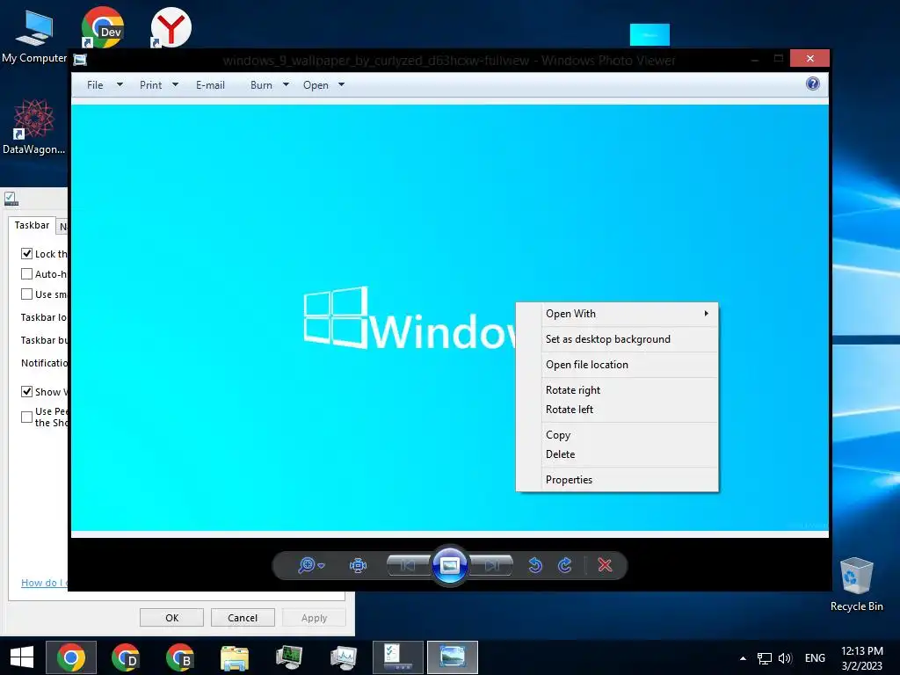The image size is (900, 675).
Task: Switch to Photo Viewer taskbar item
Action: (453, 657)
